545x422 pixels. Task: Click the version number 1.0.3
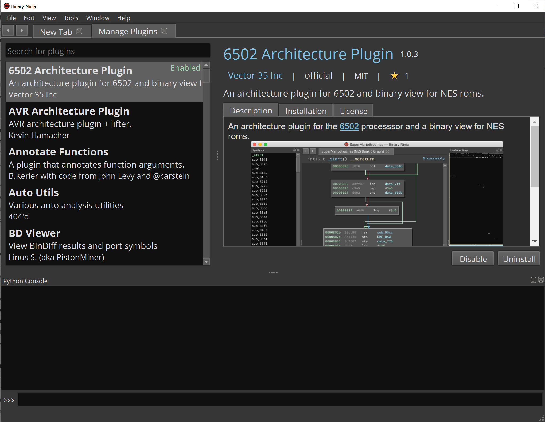409,54
